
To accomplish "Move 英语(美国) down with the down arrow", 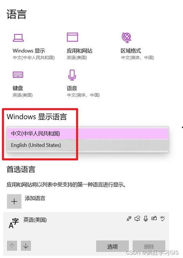I will pos(26,246).
